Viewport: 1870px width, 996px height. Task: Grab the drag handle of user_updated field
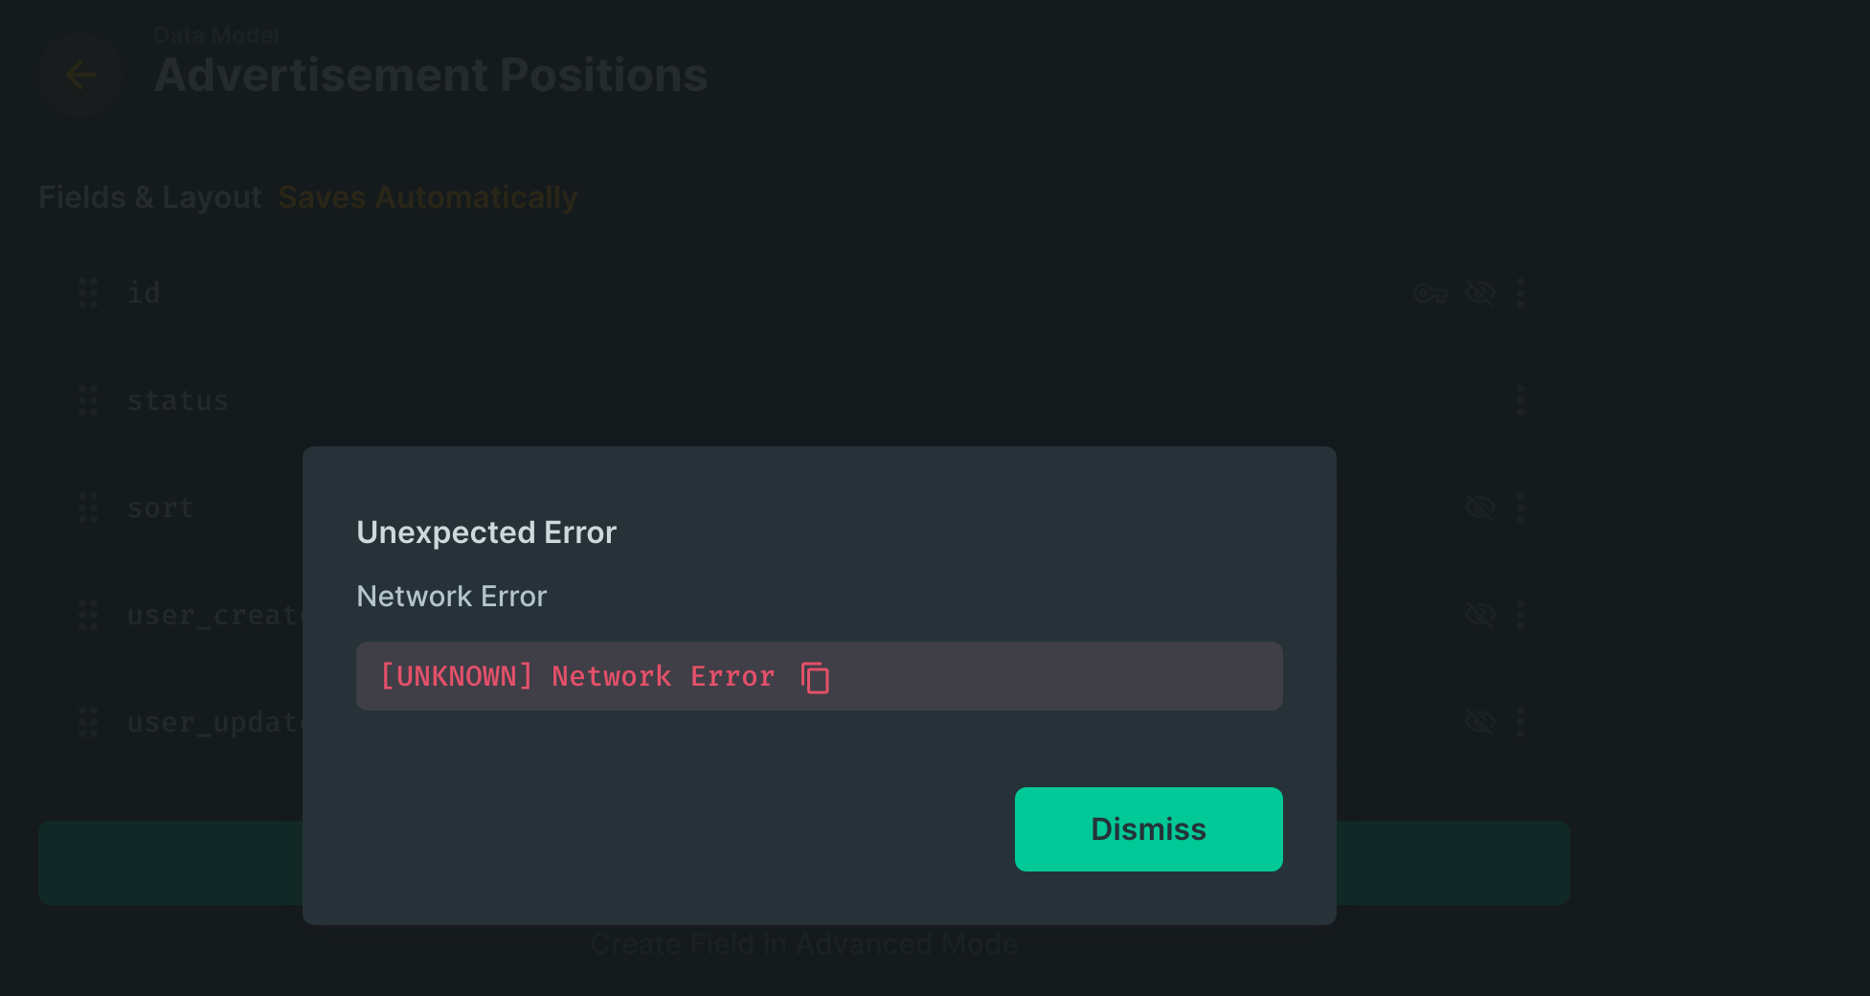pyautogui.click(x=88, y=722)
